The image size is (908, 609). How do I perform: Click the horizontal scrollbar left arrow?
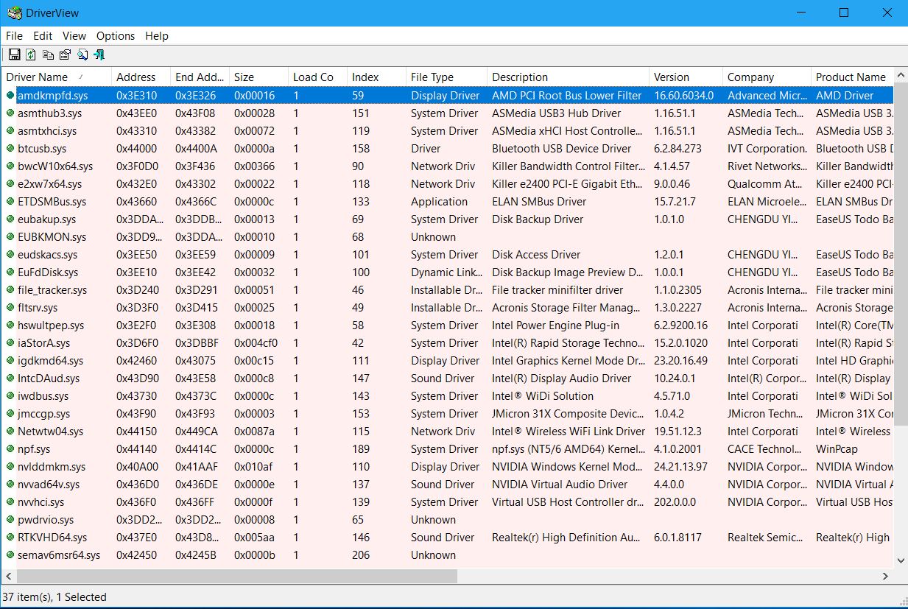(8, 576)
